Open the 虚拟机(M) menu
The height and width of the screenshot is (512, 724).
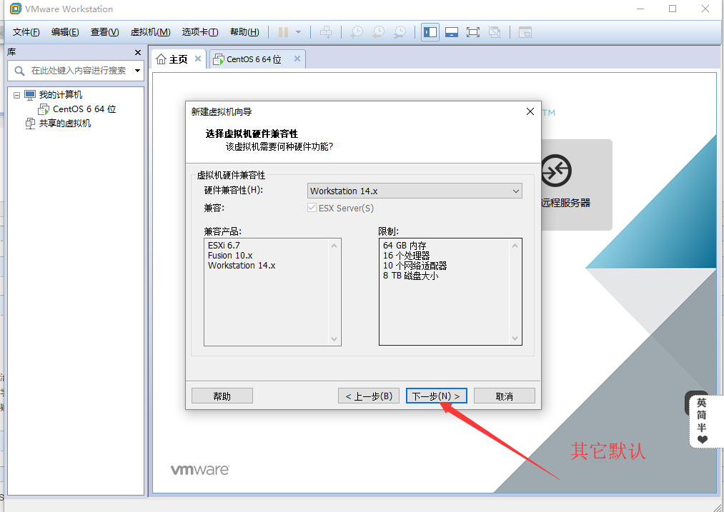(x=151, y=32)
